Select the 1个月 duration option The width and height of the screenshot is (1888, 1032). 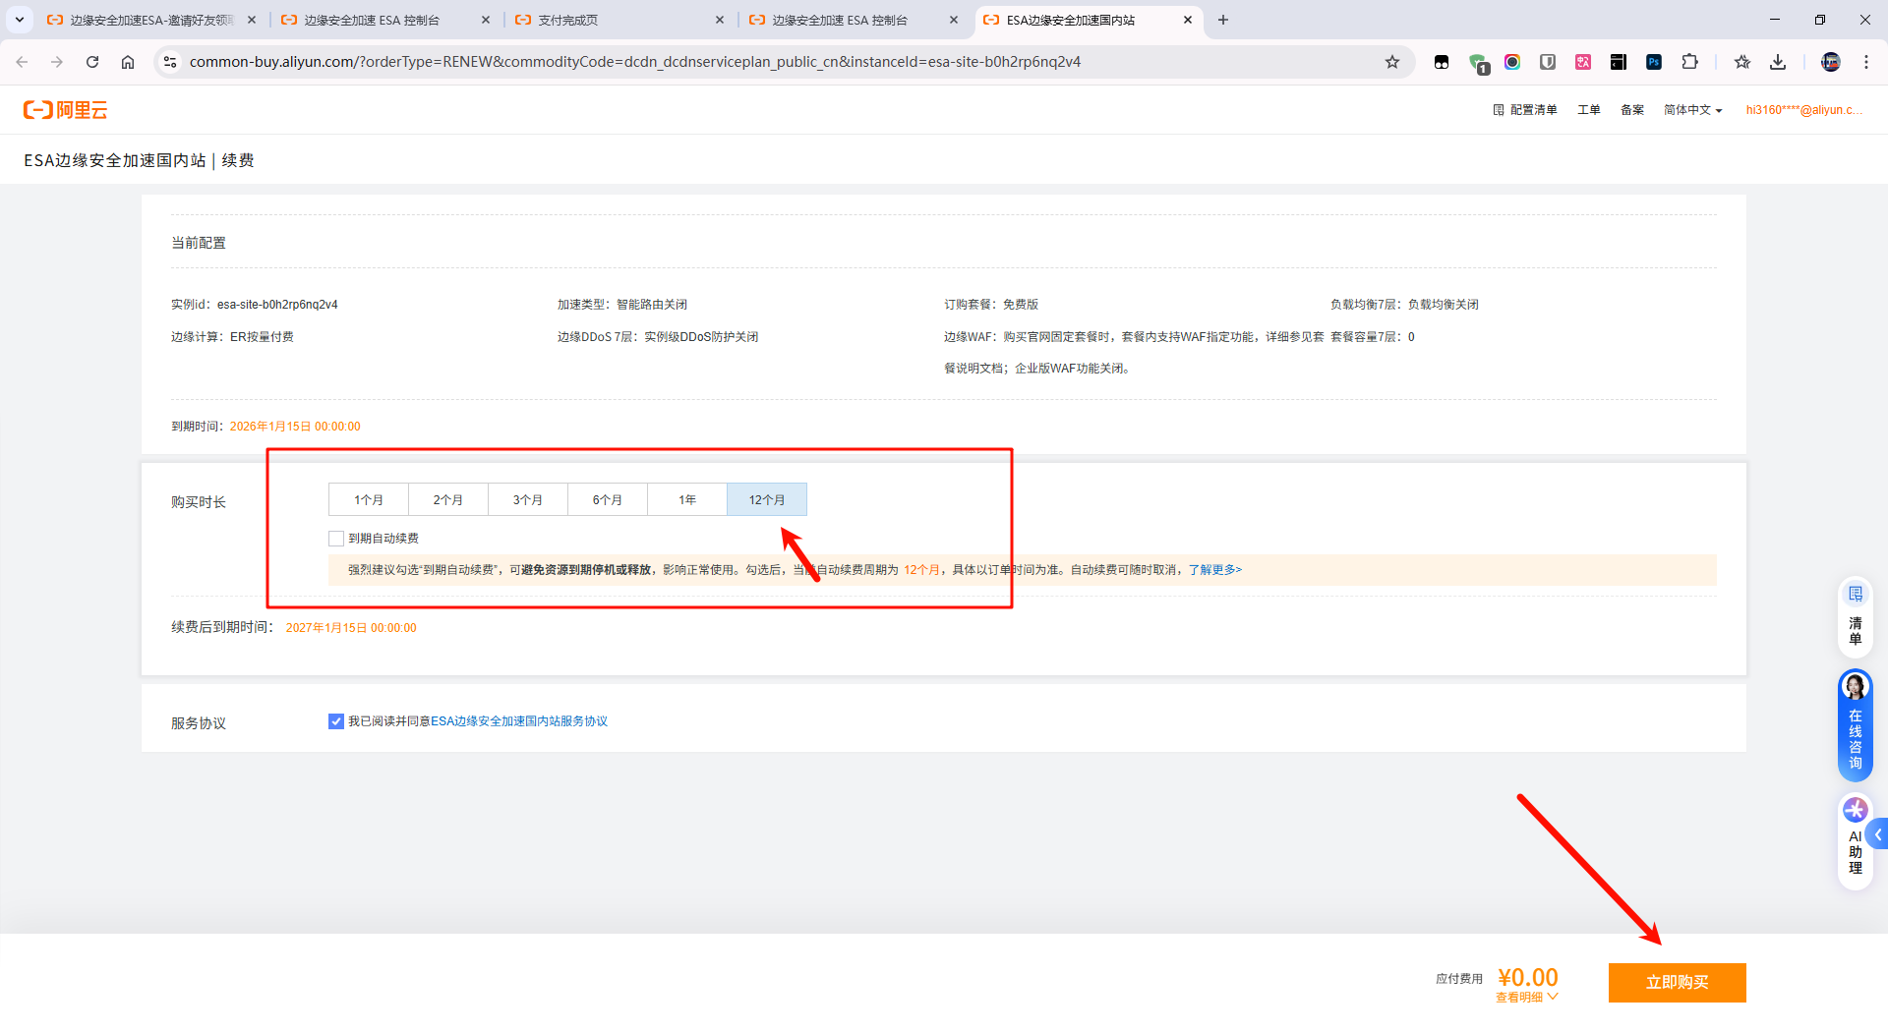pos(369,500)
